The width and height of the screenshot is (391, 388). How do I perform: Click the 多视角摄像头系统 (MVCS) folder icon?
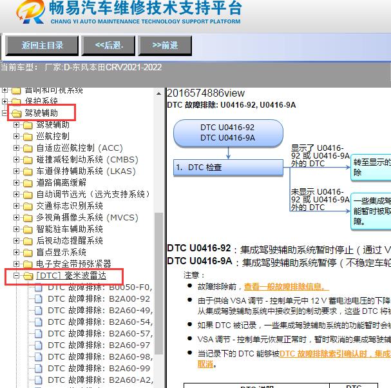coord(28,218)
